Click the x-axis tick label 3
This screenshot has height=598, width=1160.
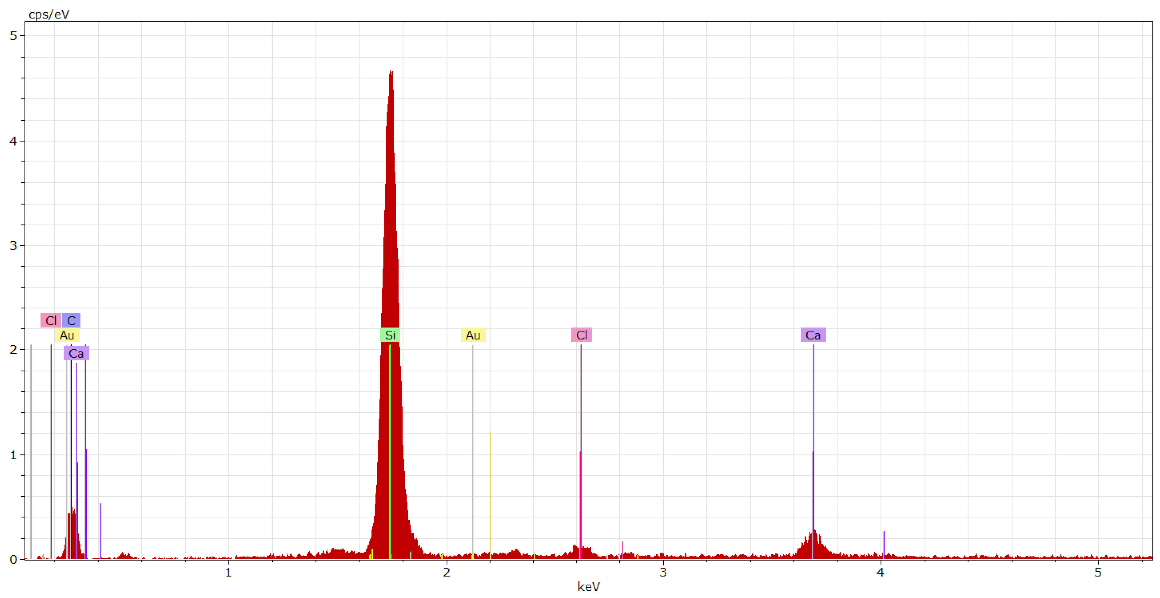click(663, 572)
